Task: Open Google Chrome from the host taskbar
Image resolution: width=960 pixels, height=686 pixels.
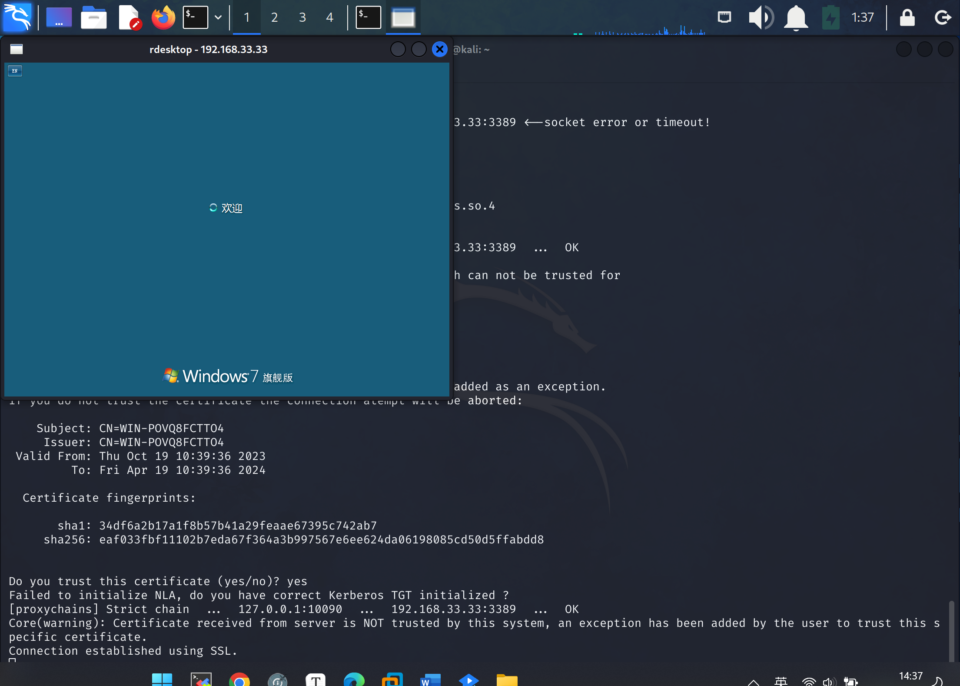Action: point(239,680)
